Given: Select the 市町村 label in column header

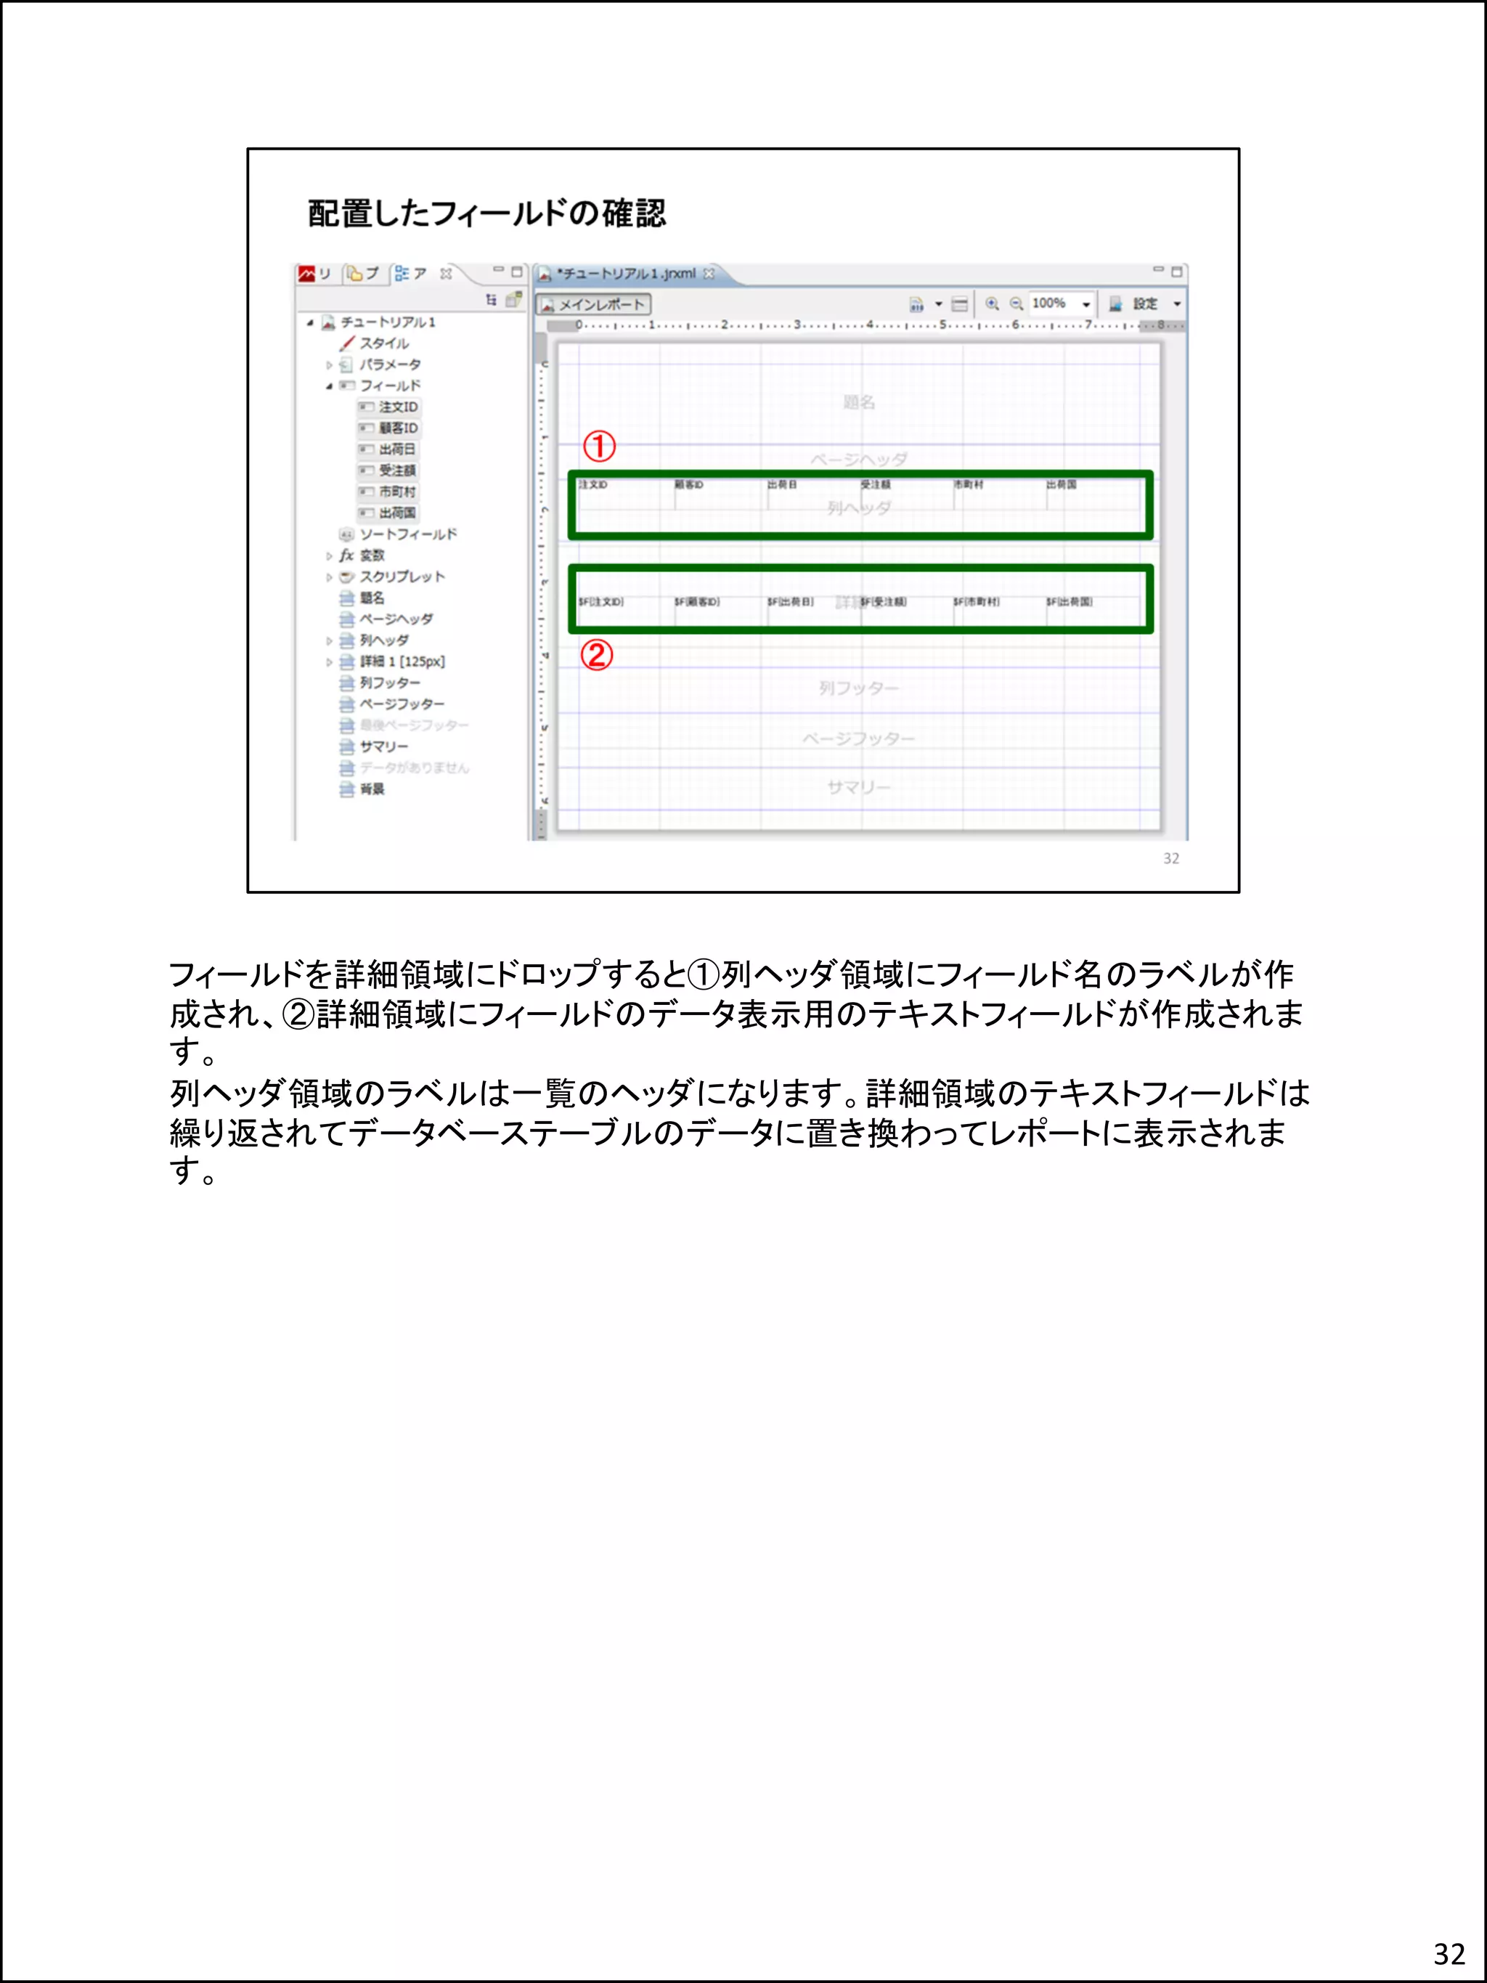Looking at the screenshot, I should pyautogui.click(x=999, y=494).
